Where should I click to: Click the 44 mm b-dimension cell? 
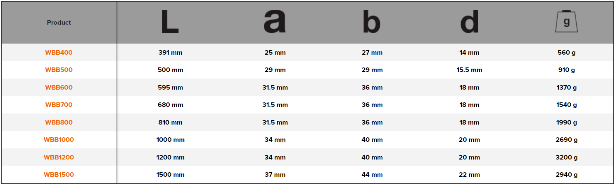372,175
